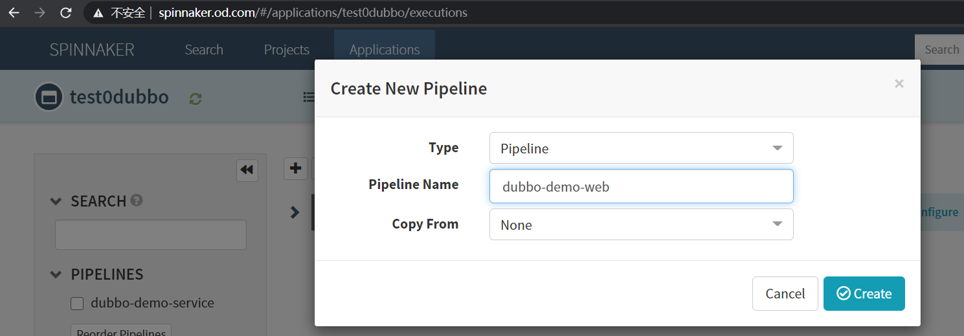The image size is (964, 336).
Task: Click the browser forward arrow
Action: pyautogui.click(x=39, y=13)
